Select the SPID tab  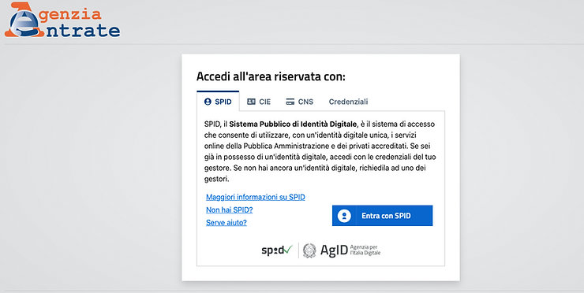point(218,101)
